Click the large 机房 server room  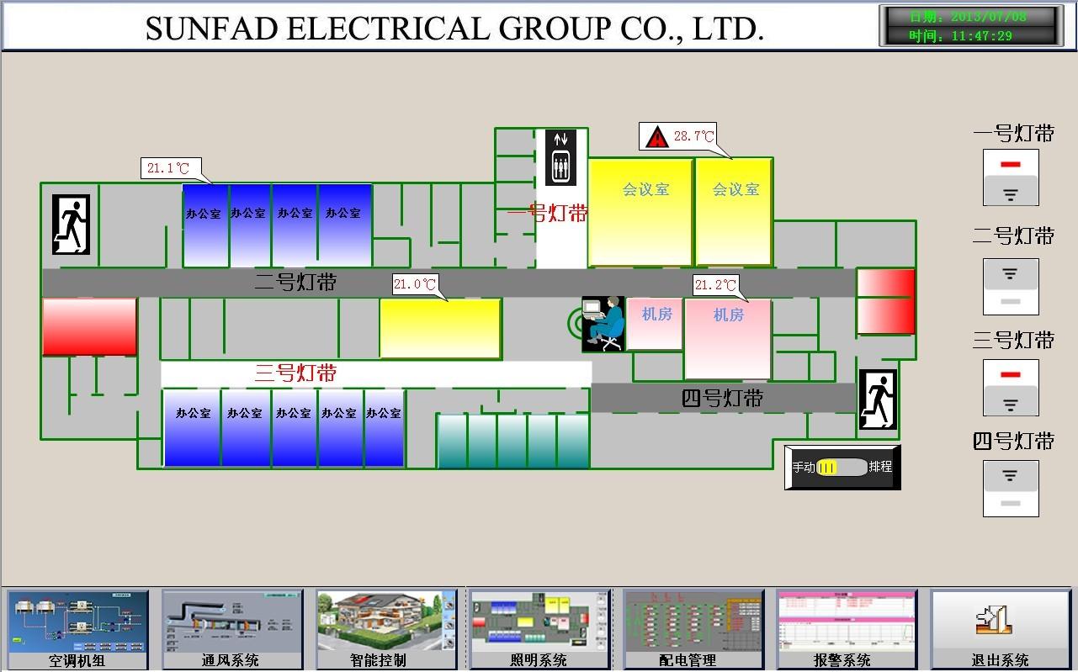point(728,339)
